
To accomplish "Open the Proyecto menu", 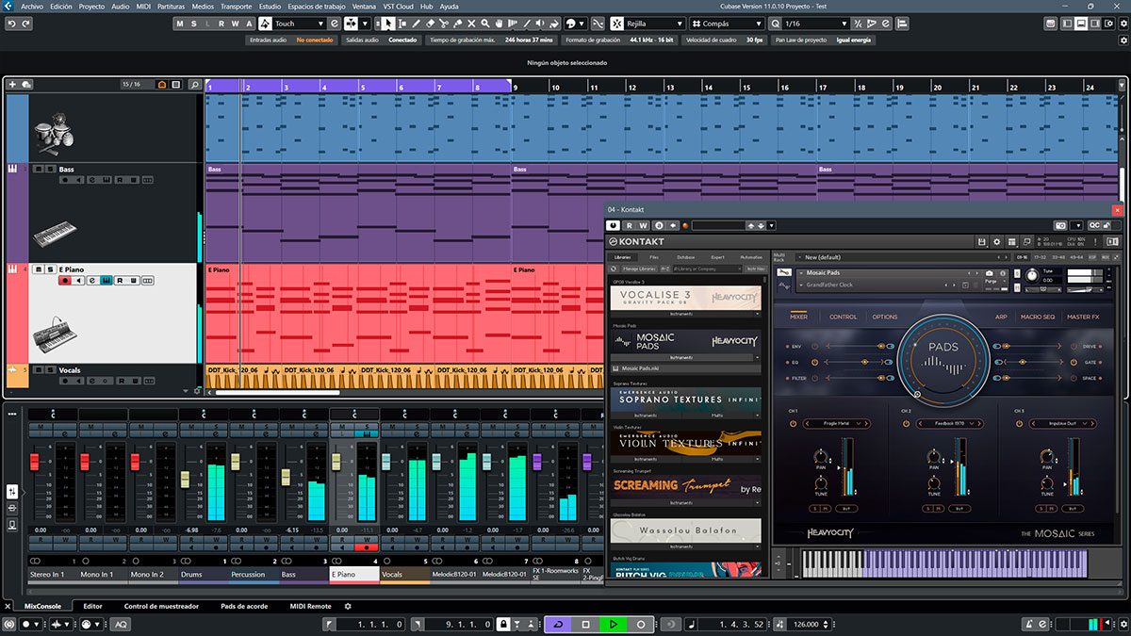I will (91, 6).
